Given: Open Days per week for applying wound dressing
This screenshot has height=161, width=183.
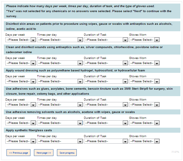Looking at the screenshot, I should coord(20,81).
